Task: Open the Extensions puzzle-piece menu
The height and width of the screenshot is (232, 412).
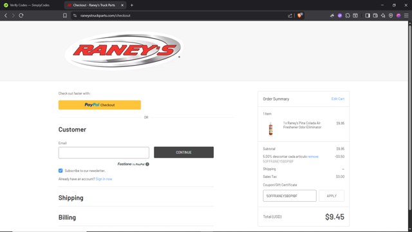Action: 348,15
